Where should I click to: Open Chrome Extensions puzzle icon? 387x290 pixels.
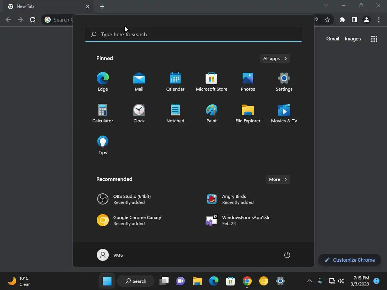pos(342,20)
